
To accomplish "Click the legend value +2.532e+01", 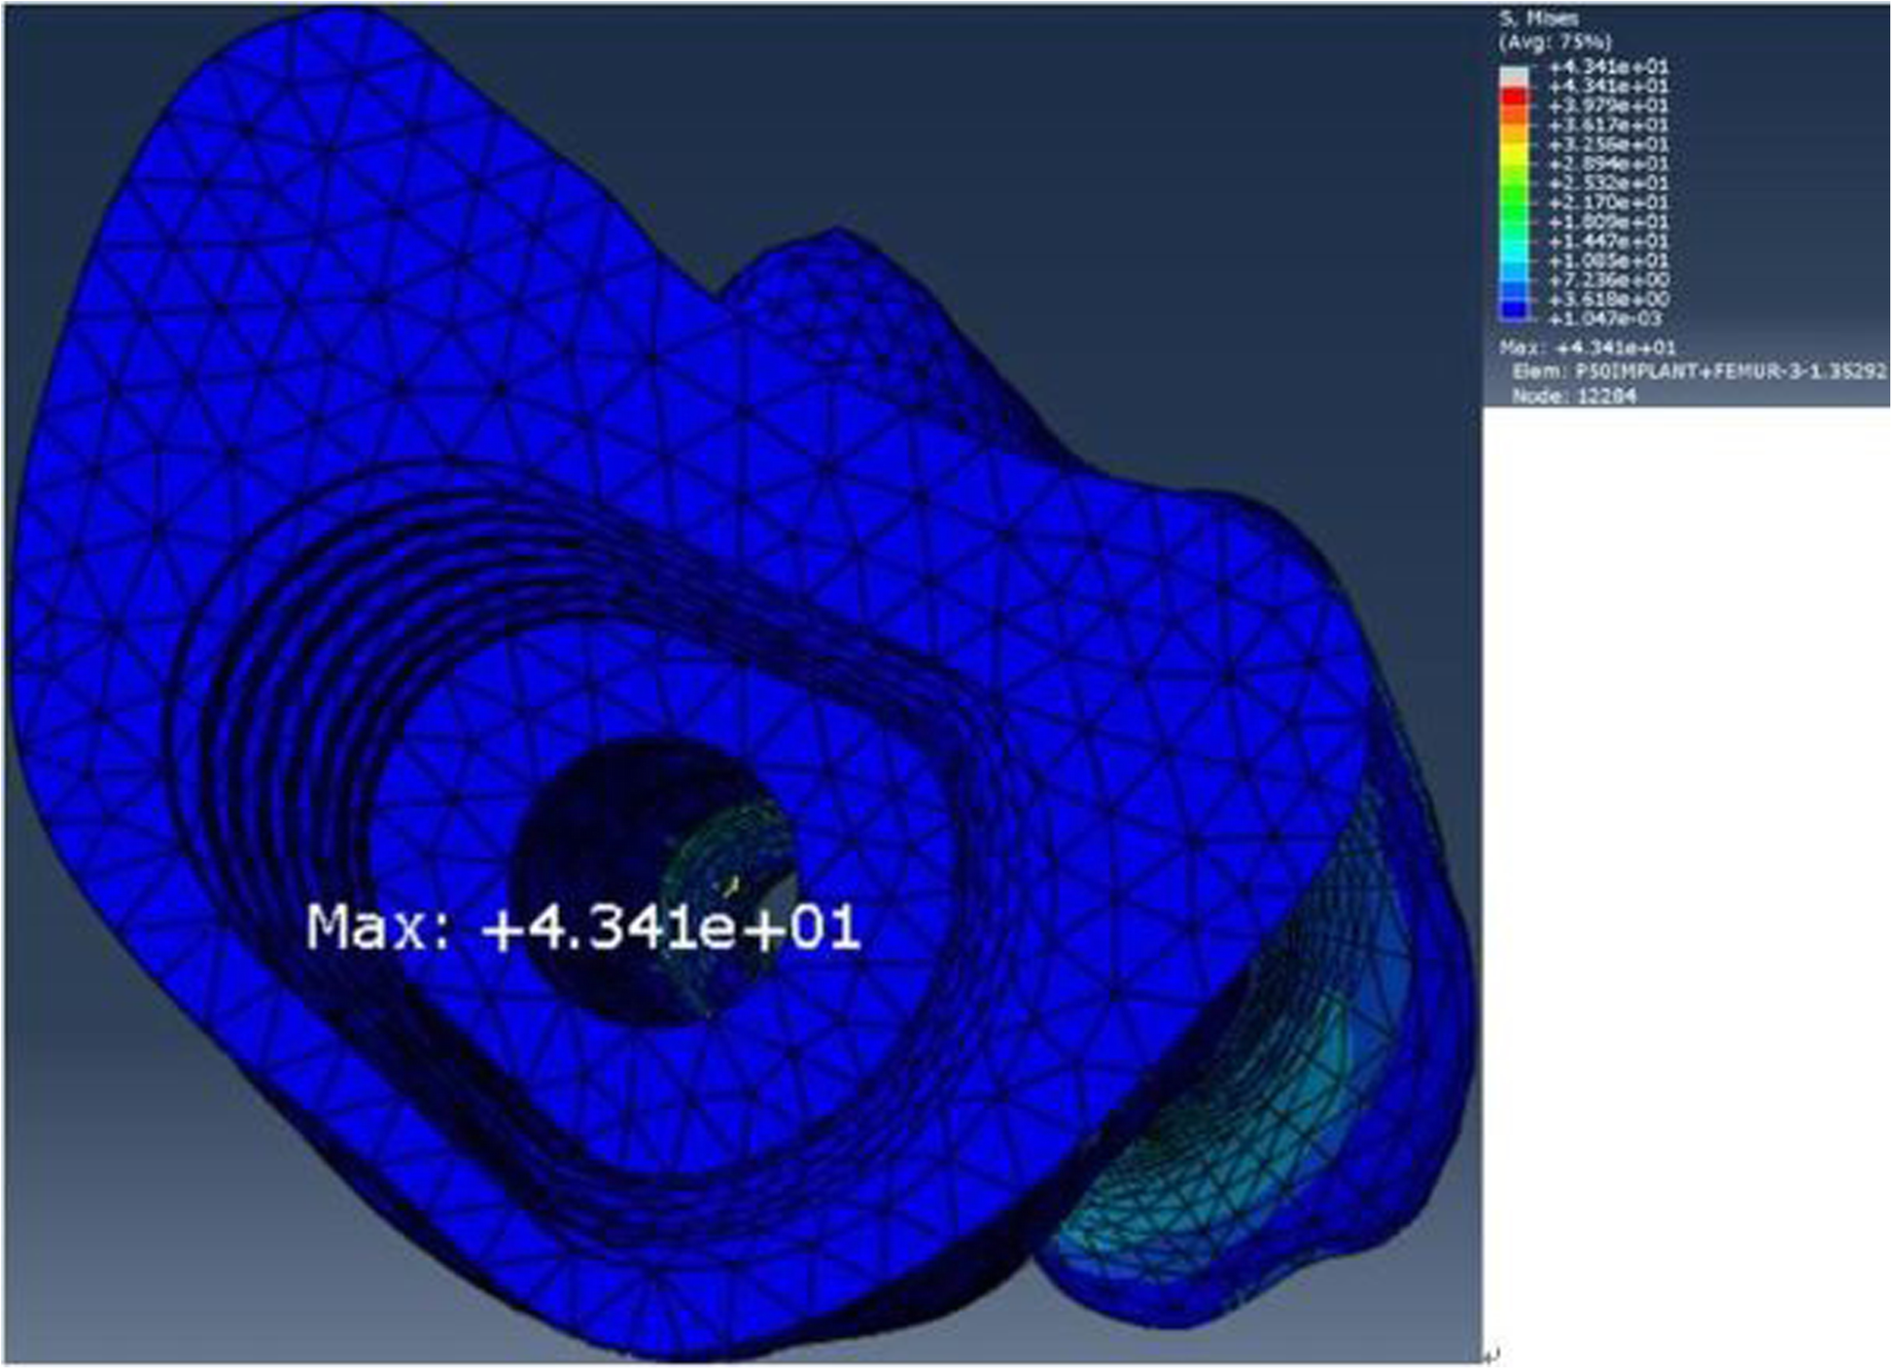I will (x=1608, y=183).
